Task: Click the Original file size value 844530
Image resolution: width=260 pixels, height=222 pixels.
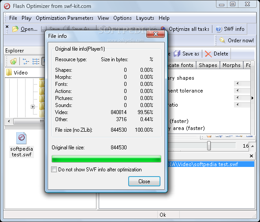Action: tap(119, 148)
